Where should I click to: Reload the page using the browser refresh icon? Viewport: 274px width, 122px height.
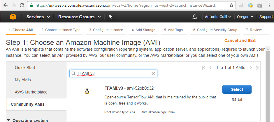coord(22,5)
